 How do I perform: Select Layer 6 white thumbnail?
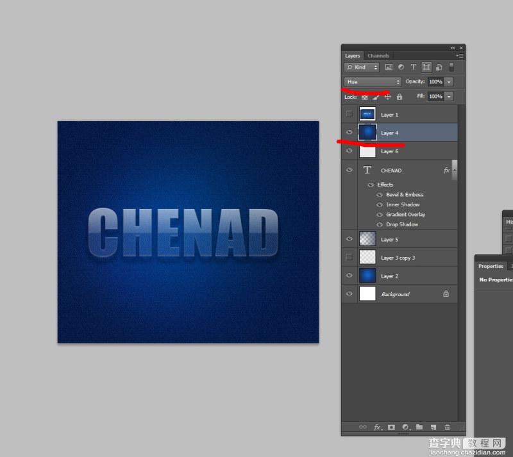point(367,151)
